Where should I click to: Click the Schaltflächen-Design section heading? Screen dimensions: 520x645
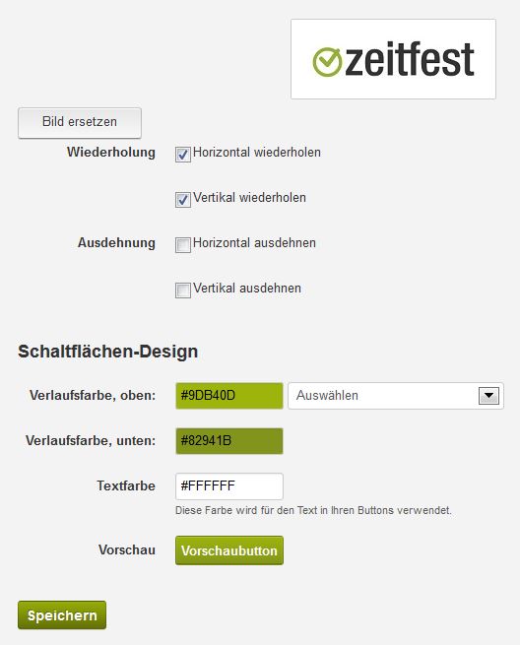tap(107, 352)
